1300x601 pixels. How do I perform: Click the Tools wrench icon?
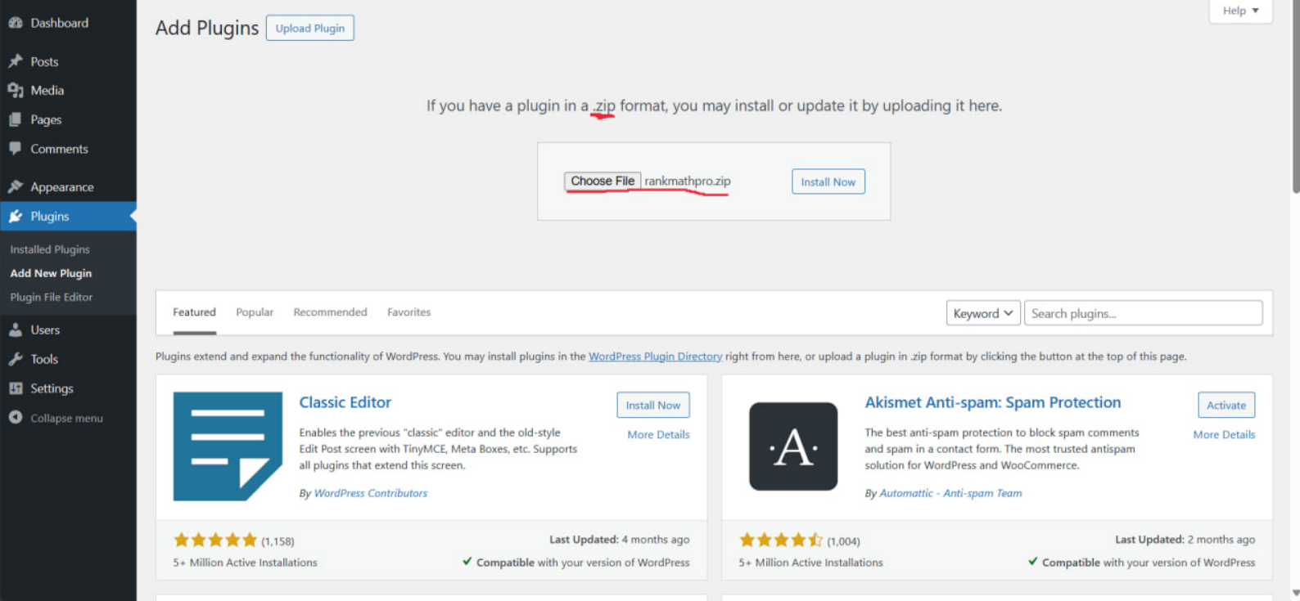(x=15, y=359)
